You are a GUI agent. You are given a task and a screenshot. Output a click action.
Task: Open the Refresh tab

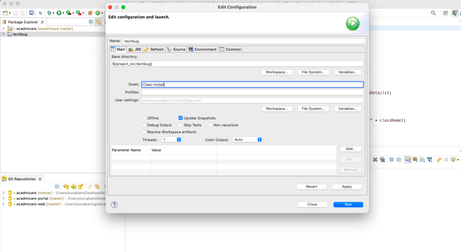[154, 49]
